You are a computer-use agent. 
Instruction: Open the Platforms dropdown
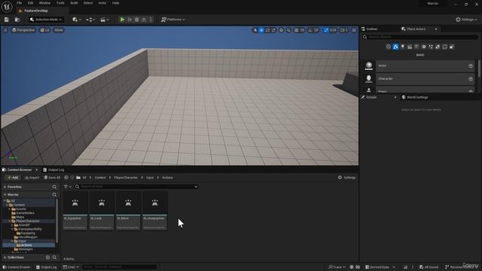172,20
